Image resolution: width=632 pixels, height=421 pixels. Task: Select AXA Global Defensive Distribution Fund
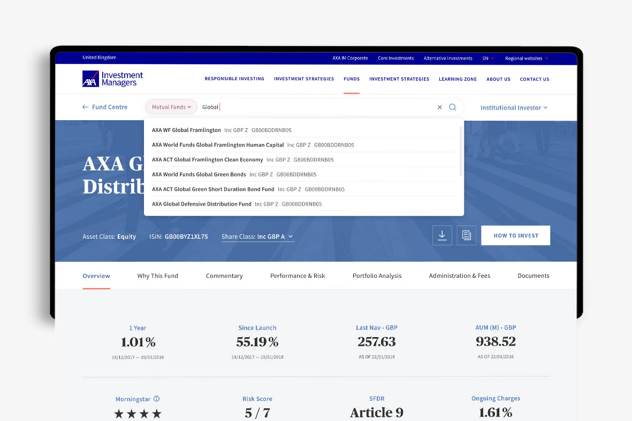coord(304,204)
